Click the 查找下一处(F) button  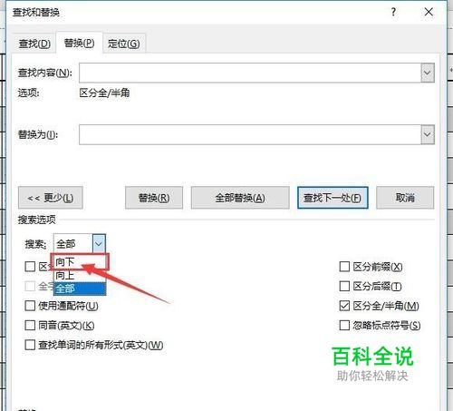333,198
